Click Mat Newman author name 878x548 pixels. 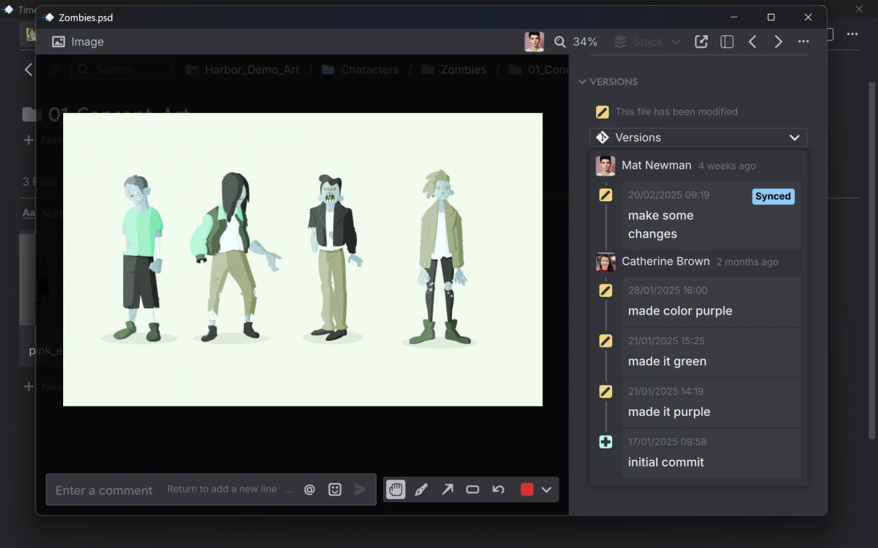click(x=657, y=165)
